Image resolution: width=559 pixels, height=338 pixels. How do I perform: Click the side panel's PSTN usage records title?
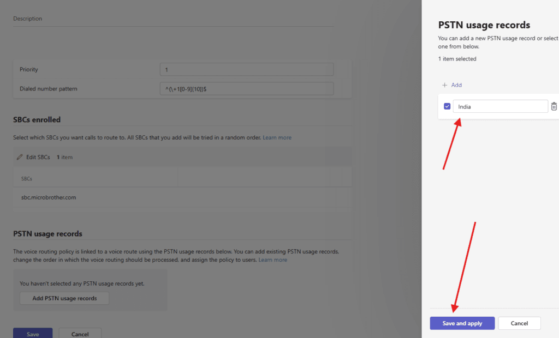click(x=484, y=25)
